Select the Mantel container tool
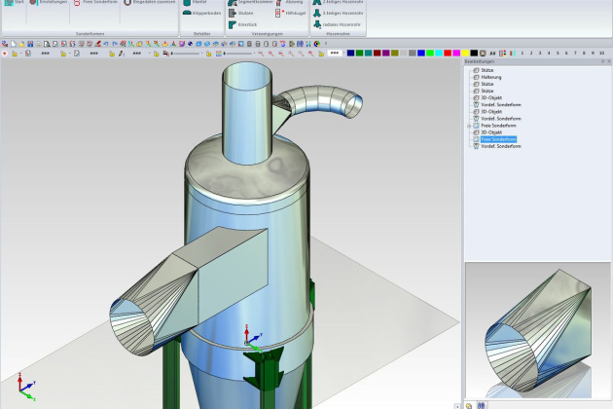 [198, 3]
